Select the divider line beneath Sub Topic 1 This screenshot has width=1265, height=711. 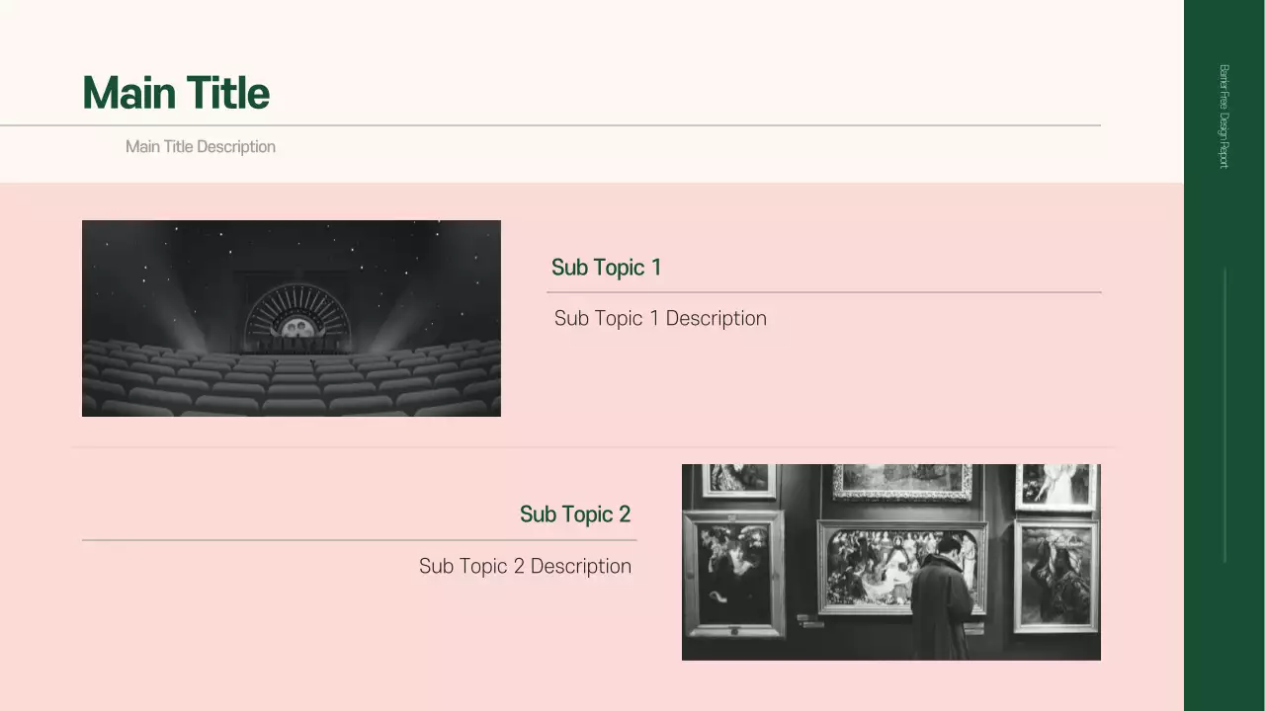point(824,292)
